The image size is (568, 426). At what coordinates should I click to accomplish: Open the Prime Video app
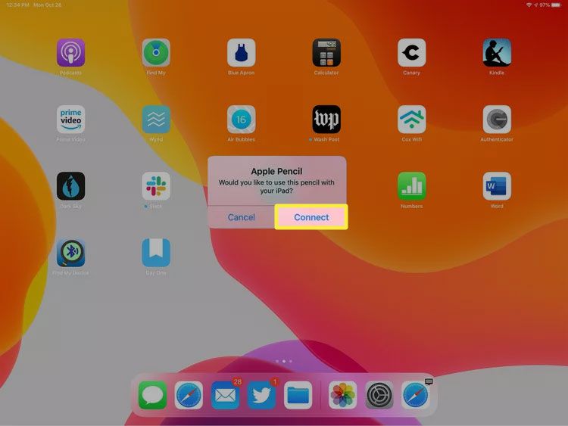(x=70, y=120)
